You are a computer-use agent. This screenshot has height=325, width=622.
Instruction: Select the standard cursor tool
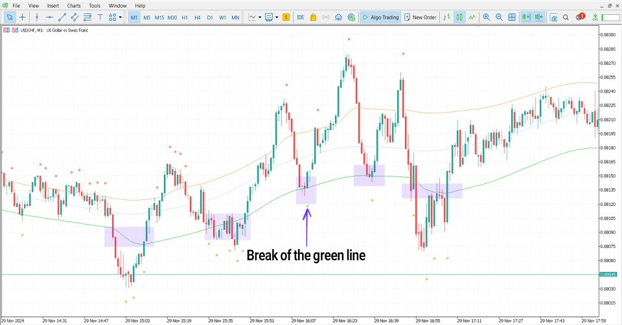tap(10, 17)
